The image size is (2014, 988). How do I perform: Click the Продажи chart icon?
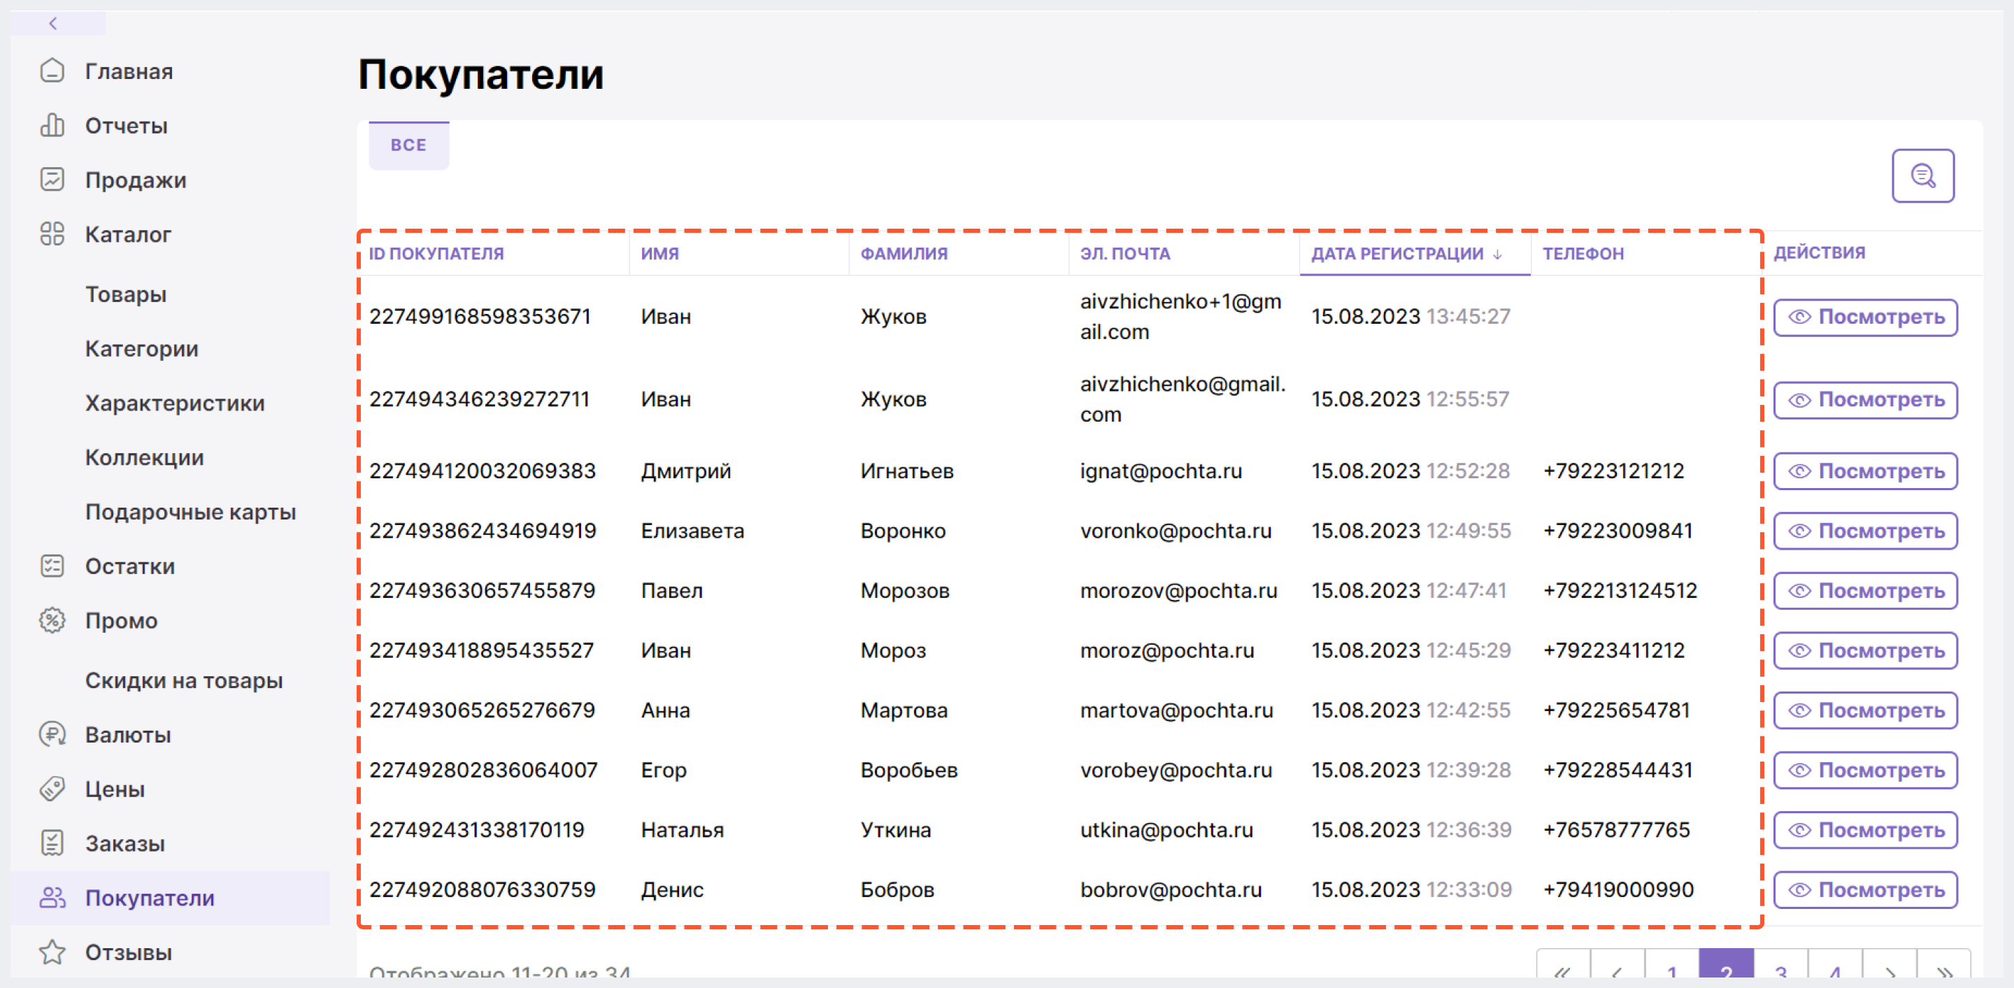tap(52, 180)
